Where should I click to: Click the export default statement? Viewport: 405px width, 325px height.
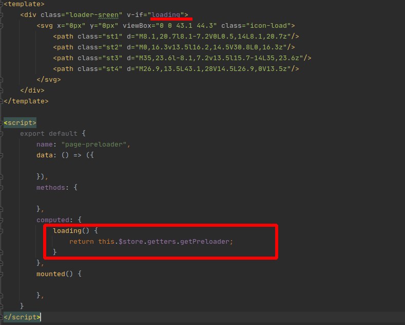tap(49, 134)
